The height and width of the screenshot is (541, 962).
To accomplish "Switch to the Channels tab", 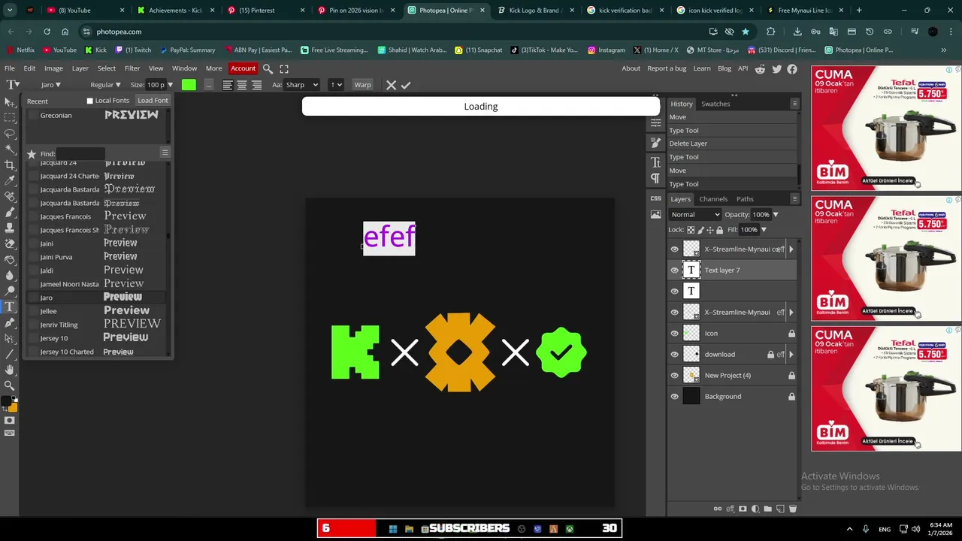I will [x=713, y=199].
